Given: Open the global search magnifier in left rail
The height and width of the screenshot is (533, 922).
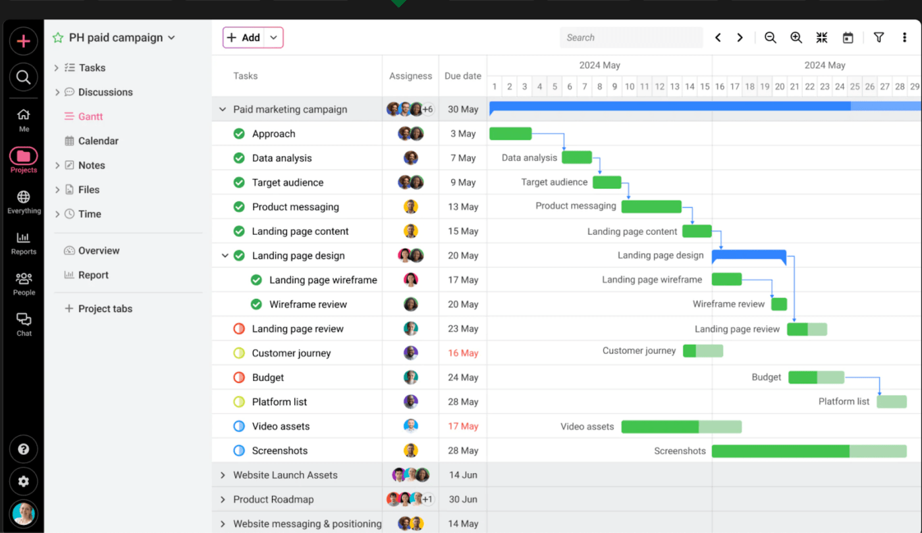Looking at the screenshot, I should coord(23,78).
